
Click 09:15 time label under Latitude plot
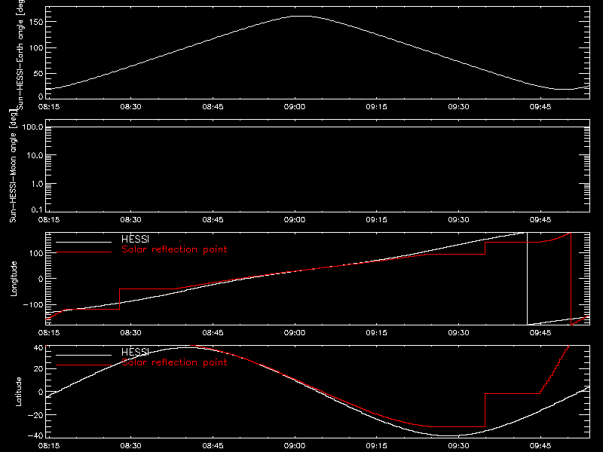pos(376,445)
